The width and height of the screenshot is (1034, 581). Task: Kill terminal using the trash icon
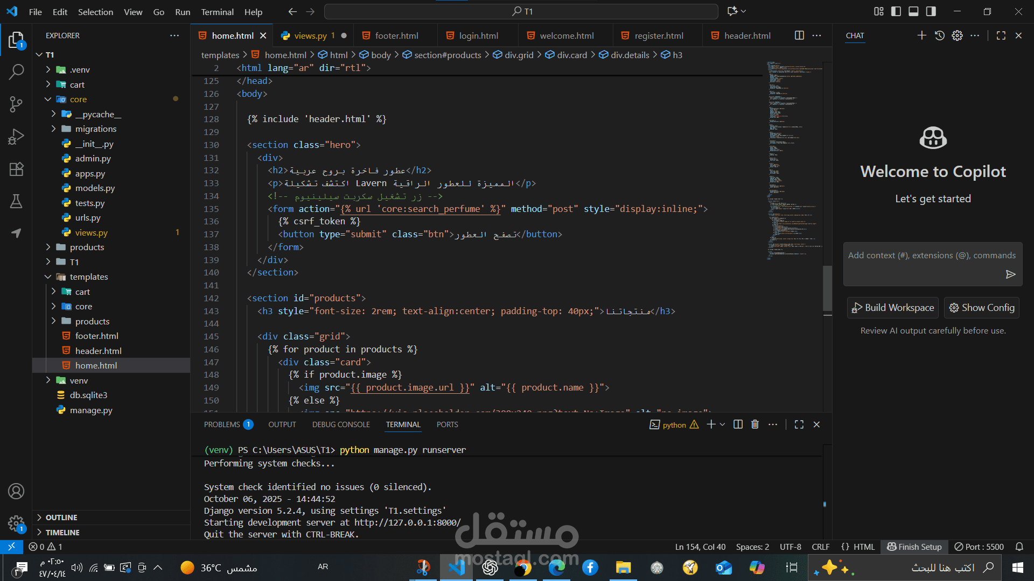click(x=755, y=424)
